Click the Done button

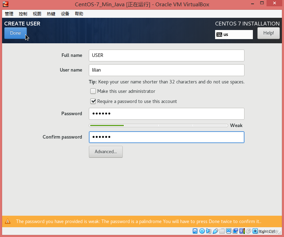(x=16, y=33)
